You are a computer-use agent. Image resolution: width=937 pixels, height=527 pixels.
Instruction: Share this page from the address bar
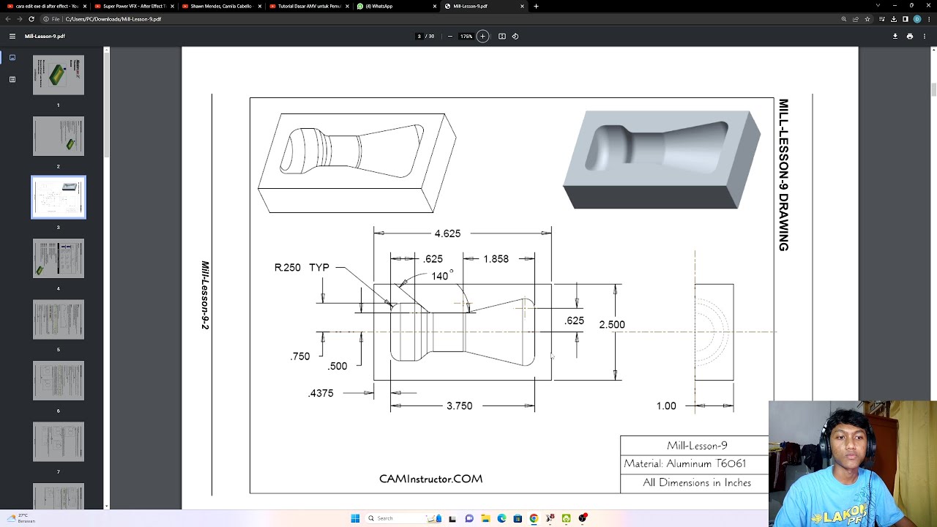(x=856, y=19)
